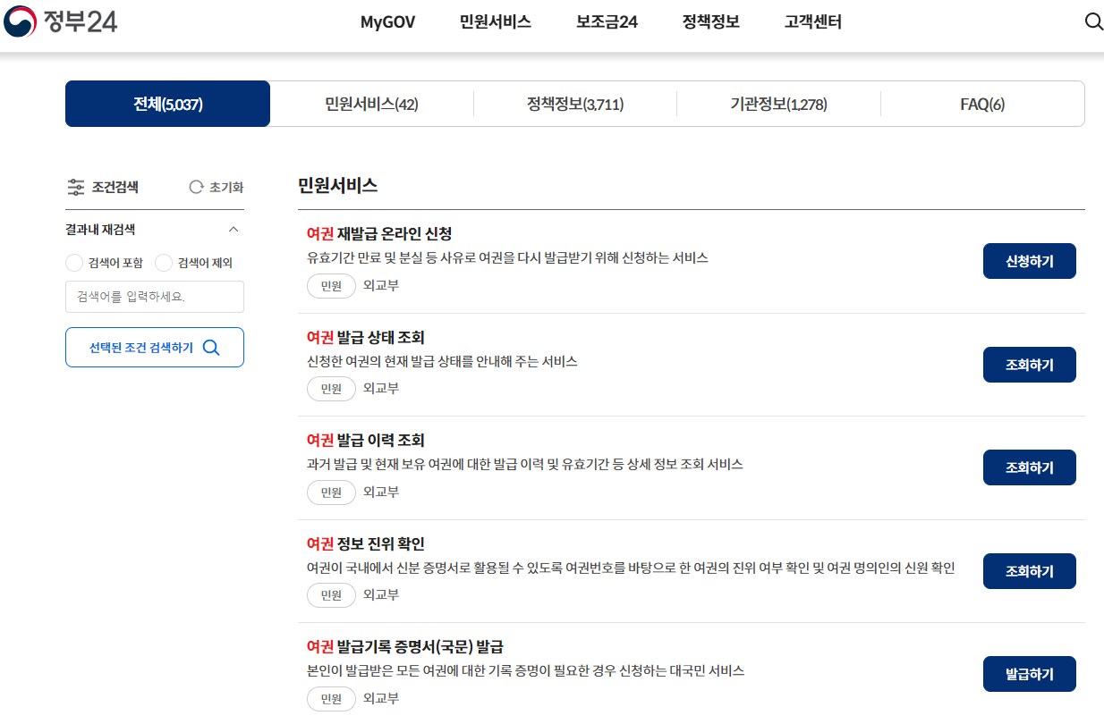The width and height of the screenshot is (1104, 724).
Task: Click description starting '유효기간 만료 및 분실 등'
Action: pos(507,258)
